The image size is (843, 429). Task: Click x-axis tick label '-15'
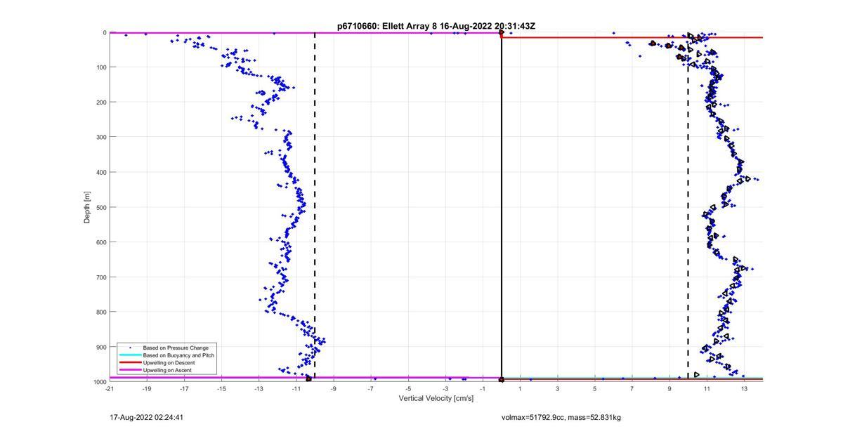pyautogui.click(x=221, y=389)
